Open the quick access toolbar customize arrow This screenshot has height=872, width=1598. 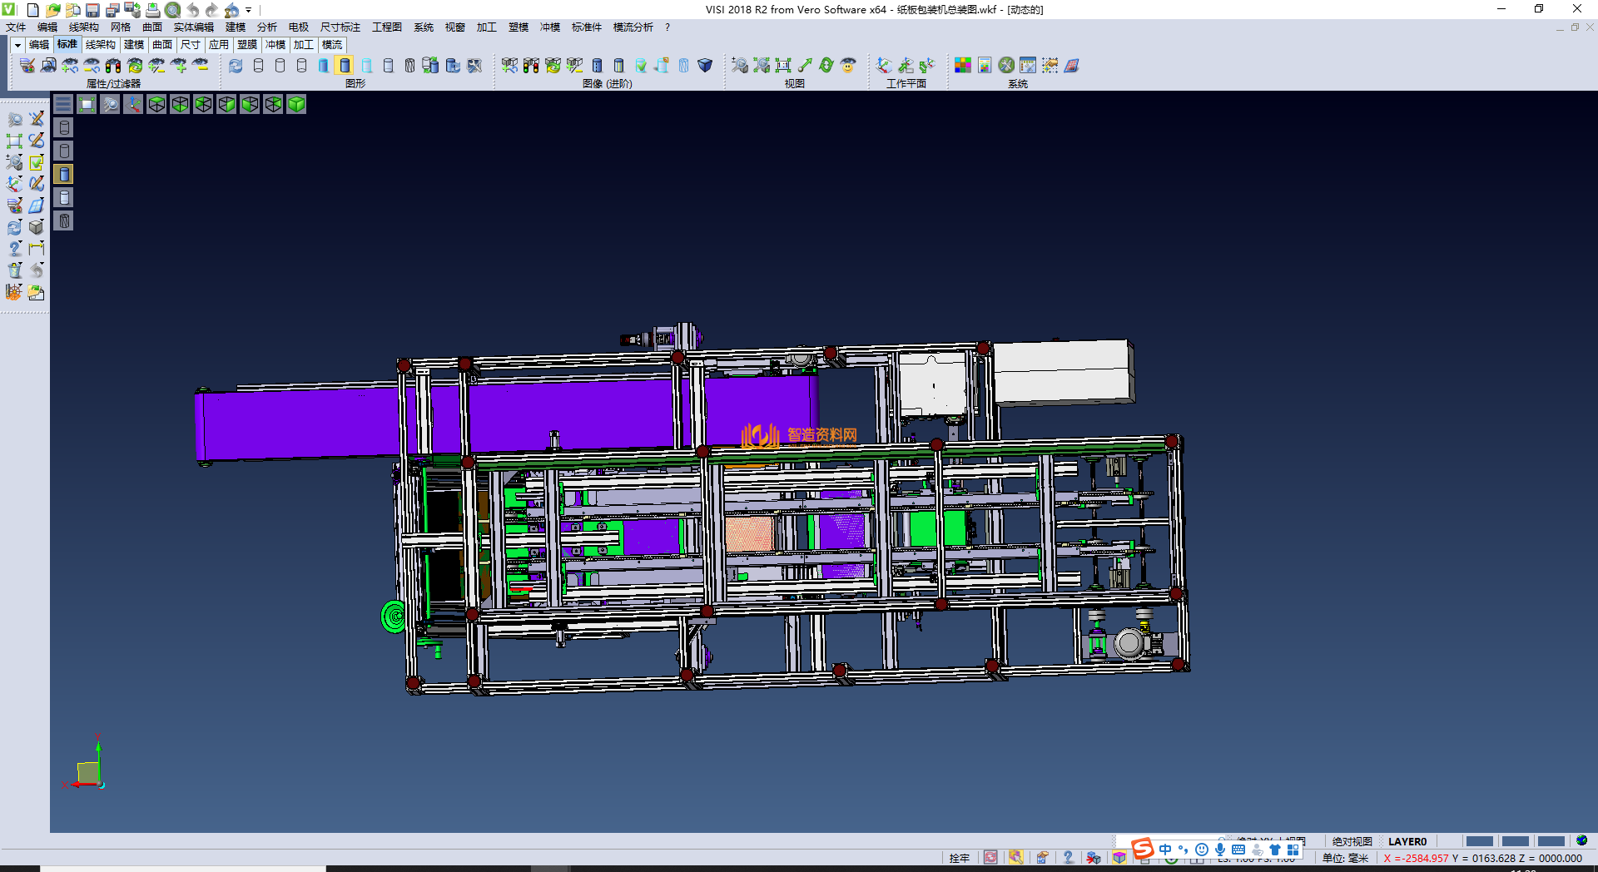coord(248,10)
